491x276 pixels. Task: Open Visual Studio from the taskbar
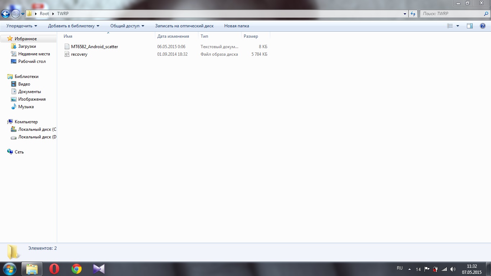[x=99, y=269]
